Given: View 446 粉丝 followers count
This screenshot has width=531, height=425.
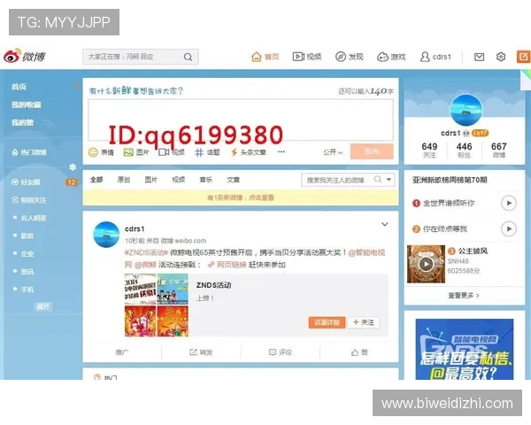Looking at the screenshot, I should click(464, 151).
